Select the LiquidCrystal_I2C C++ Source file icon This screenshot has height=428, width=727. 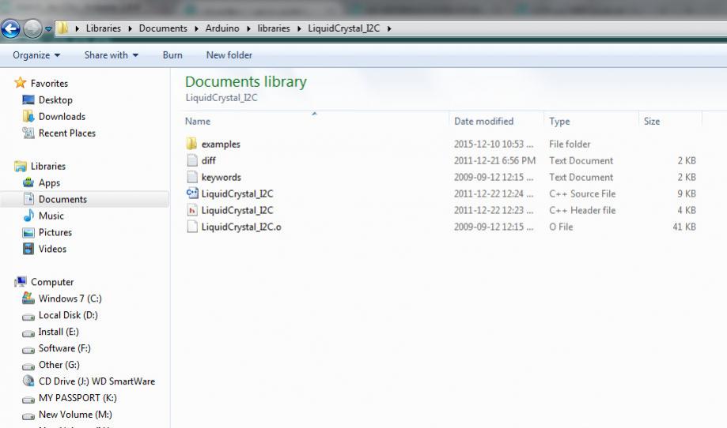click(x=191, y=194)
